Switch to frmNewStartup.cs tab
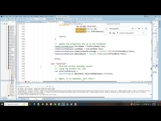 (x=21, y=22)
